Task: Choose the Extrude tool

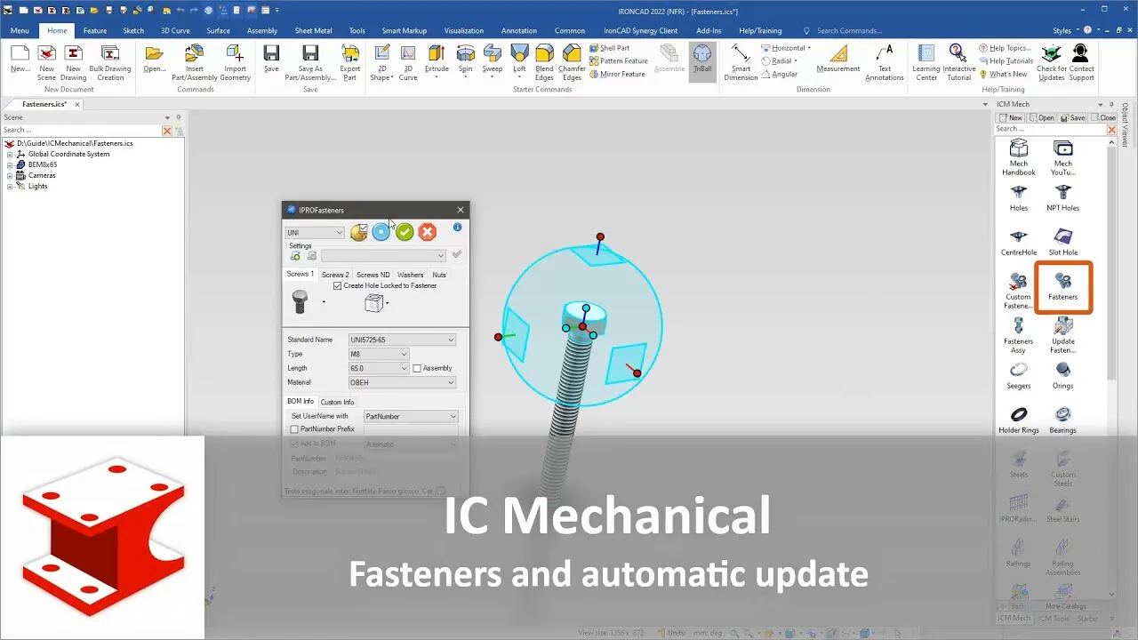Action: 437,61
